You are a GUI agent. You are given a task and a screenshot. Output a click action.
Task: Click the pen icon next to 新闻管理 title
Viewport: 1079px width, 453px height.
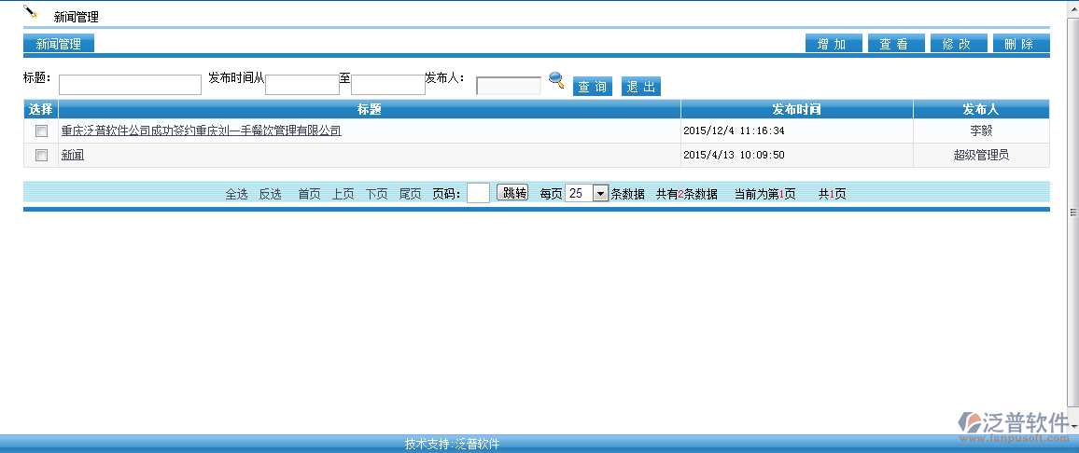click(x=30, y=12)
